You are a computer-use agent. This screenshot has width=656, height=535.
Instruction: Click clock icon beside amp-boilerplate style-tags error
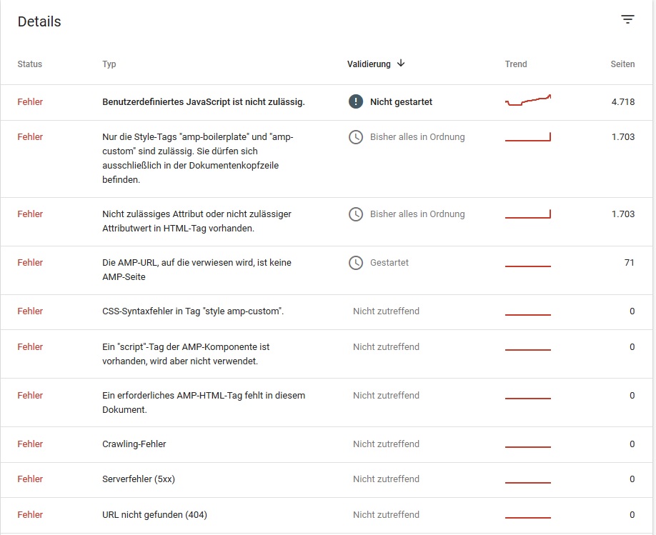[355, 136]
